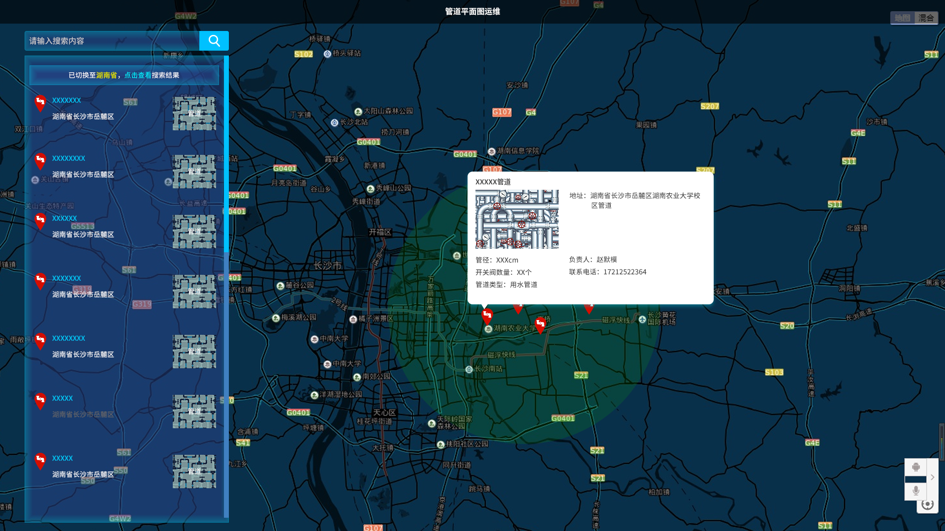Click the 桃阳社区公园 icon
This screenshot has width=945, height=531.
[x=441, y=445]
